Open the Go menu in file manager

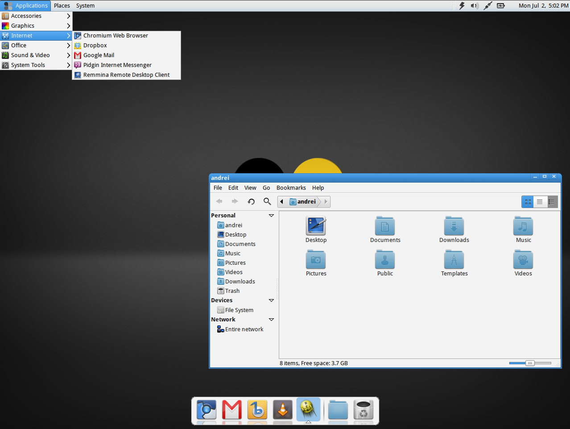coord(266,188)
